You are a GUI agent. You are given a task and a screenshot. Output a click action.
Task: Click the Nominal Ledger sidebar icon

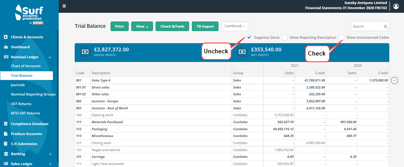6,57
